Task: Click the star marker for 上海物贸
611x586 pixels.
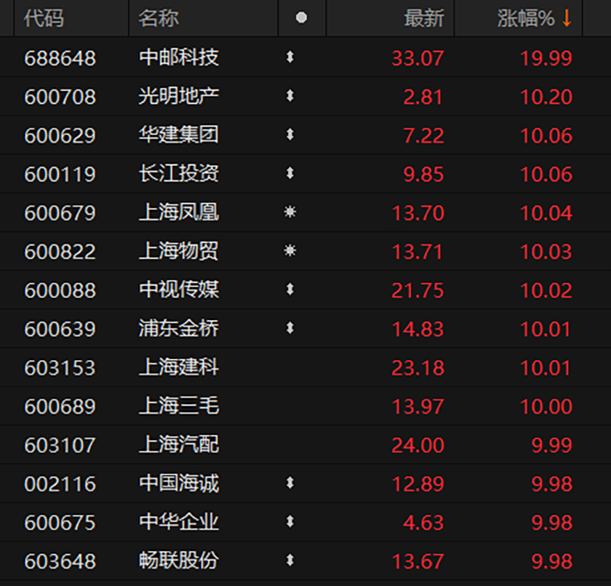Action: click(x=290, y=251)
